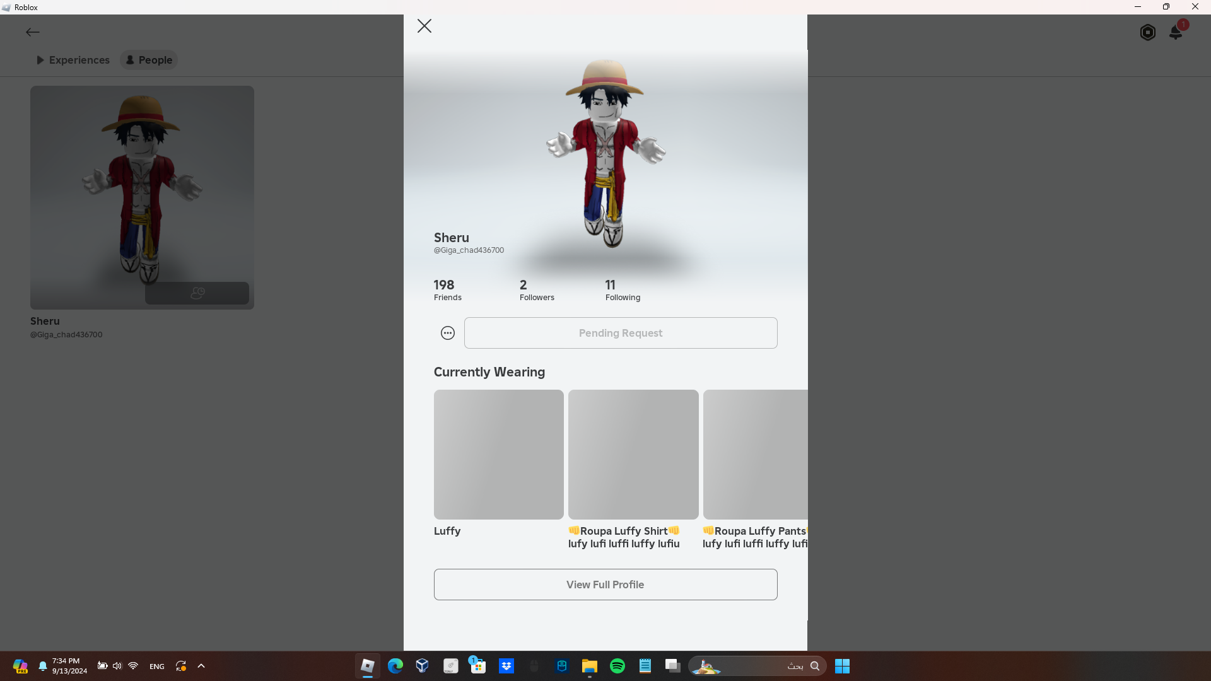The image size is (1211, 681).
Task: Open the blue shield app on taskbar
Action: (x=562, y=666)
